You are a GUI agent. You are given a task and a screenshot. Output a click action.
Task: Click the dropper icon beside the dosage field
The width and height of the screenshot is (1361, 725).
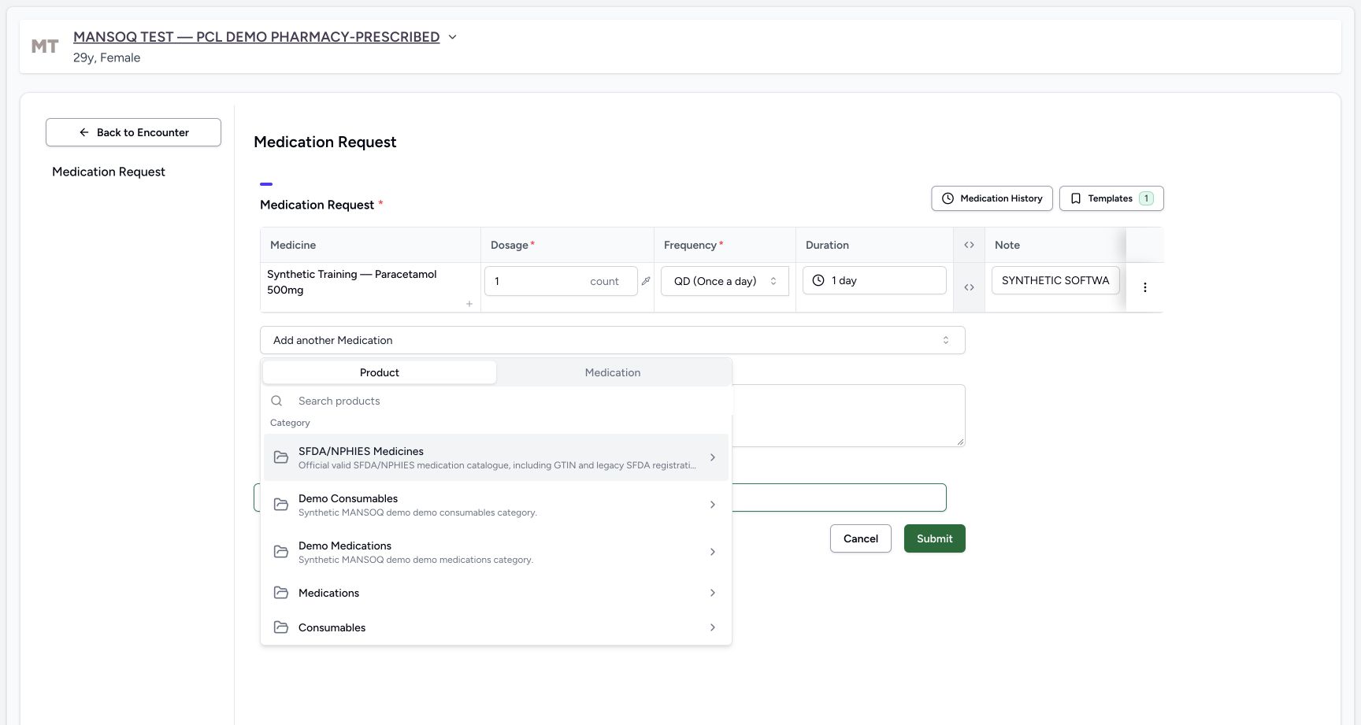tap(646, 281)
